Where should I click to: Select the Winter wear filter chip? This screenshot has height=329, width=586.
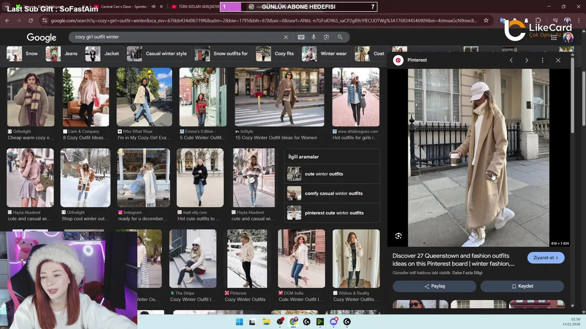[326, 53]
